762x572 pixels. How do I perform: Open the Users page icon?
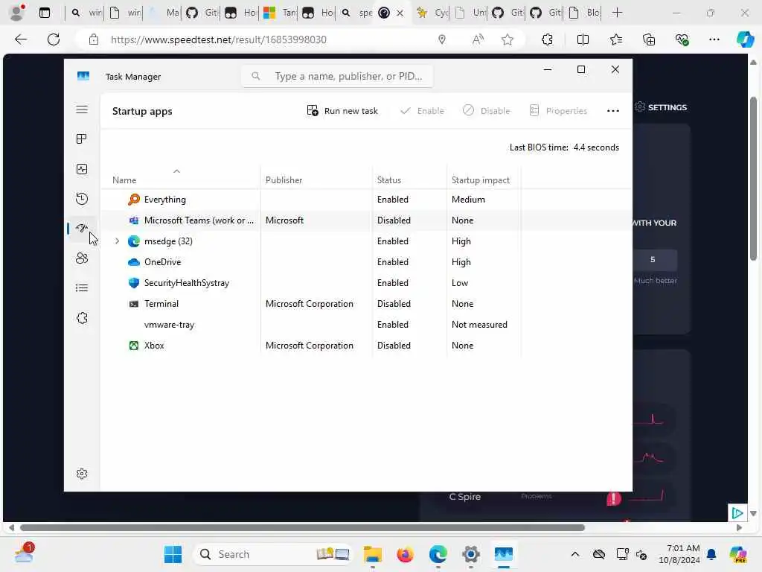coord(82,258)
